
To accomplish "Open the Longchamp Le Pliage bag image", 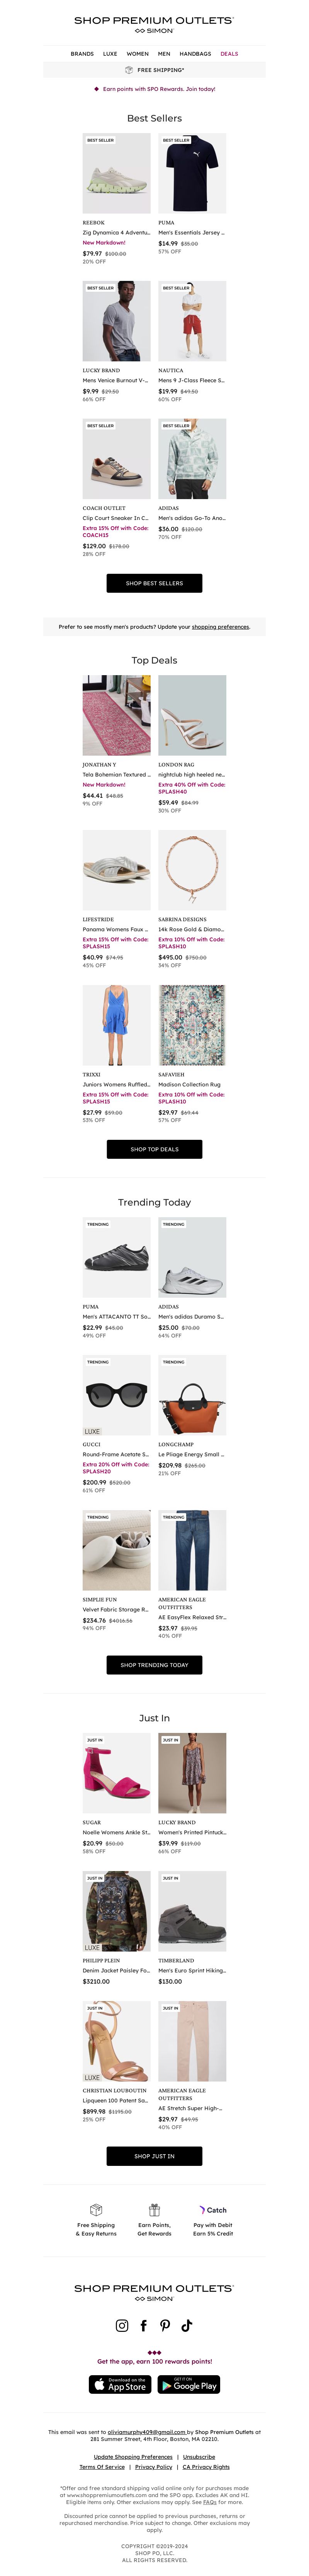I will point(192,1396).
